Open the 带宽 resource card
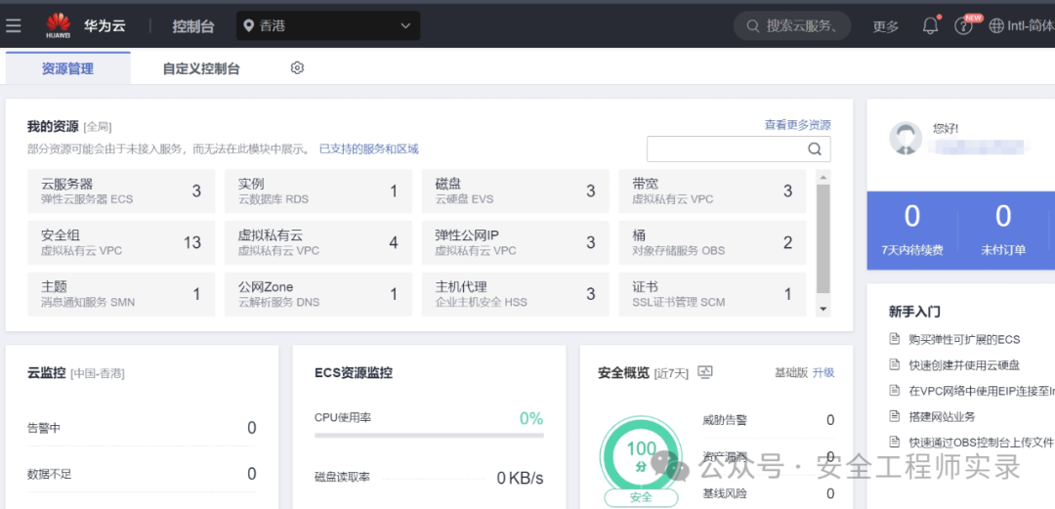Viewport: 1055px width, 509px height. [x=712, y=191]
